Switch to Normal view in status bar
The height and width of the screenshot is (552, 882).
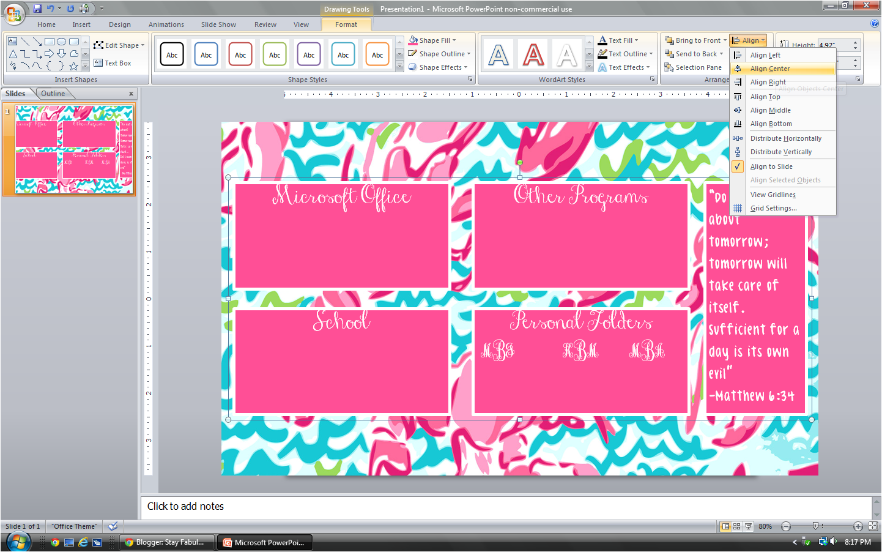725,526
